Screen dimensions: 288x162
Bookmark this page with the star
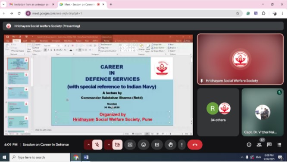238,13
